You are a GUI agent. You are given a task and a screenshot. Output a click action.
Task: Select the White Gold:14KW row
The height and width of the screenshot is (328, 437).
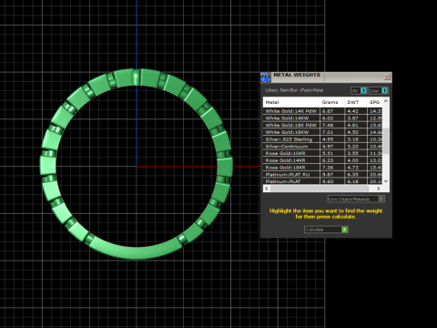[x=322, y=118]
